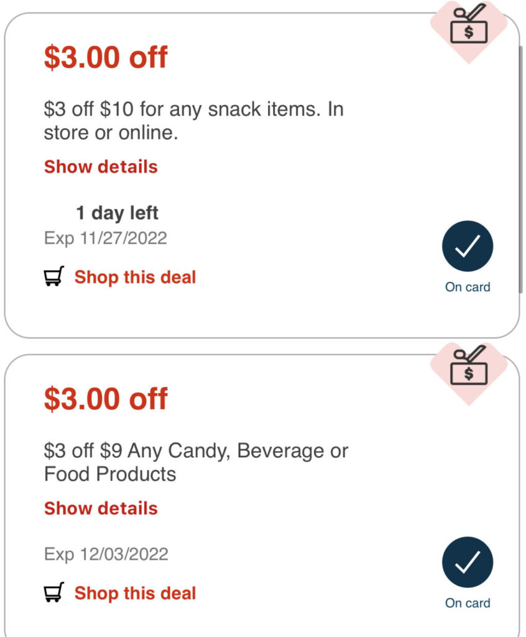Expand Show details for the snack items coupon
The width and height of the screenshot is (526, 637).
tap(101, 167)
